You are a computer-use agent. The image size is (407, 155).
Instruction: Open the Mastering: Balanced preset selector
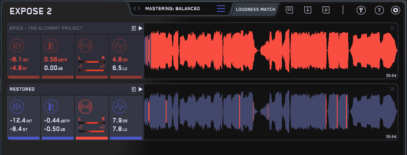[173, 9]
